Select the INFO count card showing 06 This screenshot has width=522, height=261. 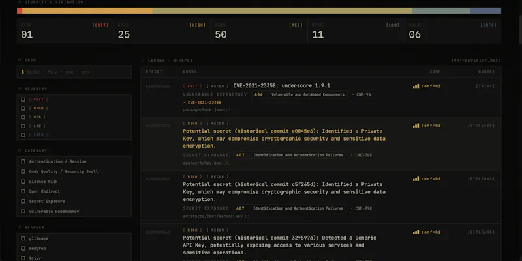point(453,31)
